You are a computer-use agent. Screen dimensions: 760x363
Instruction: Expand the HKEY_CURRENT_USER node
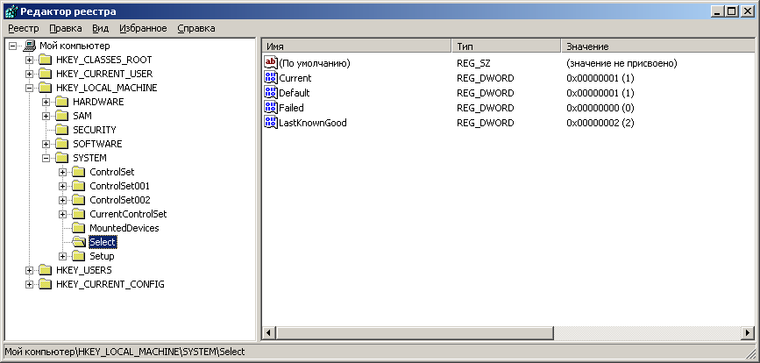point(30,75)
